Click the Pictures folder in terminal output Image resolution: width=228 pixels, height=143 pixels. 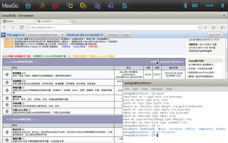point(176,129)
